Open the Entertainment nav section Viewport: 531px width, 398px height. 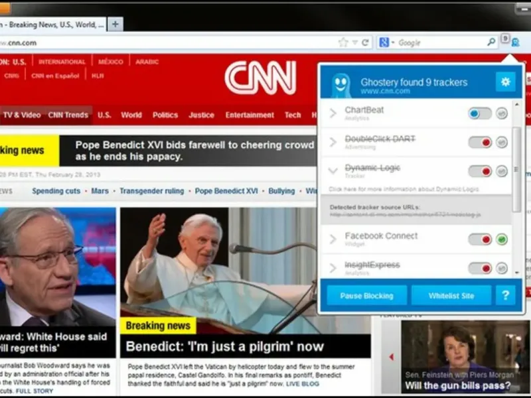point(250,115)
